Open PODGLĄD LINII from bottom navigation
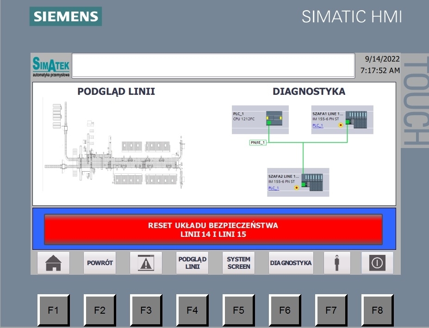The height and width of the screenshot is (328, 429). tap(193, 263)
